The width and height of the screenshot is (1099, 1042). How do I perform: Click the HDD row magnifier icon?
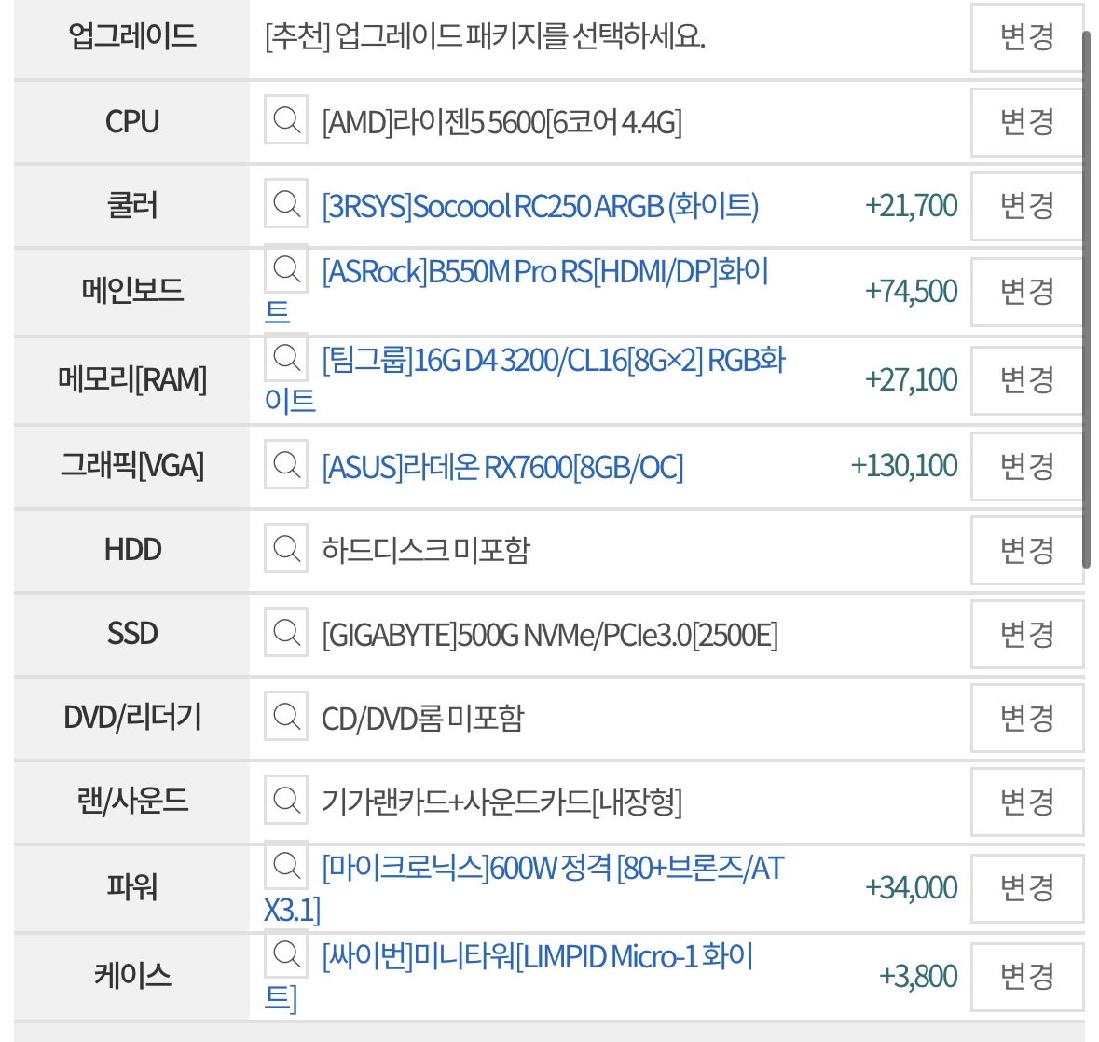(286, 549)
